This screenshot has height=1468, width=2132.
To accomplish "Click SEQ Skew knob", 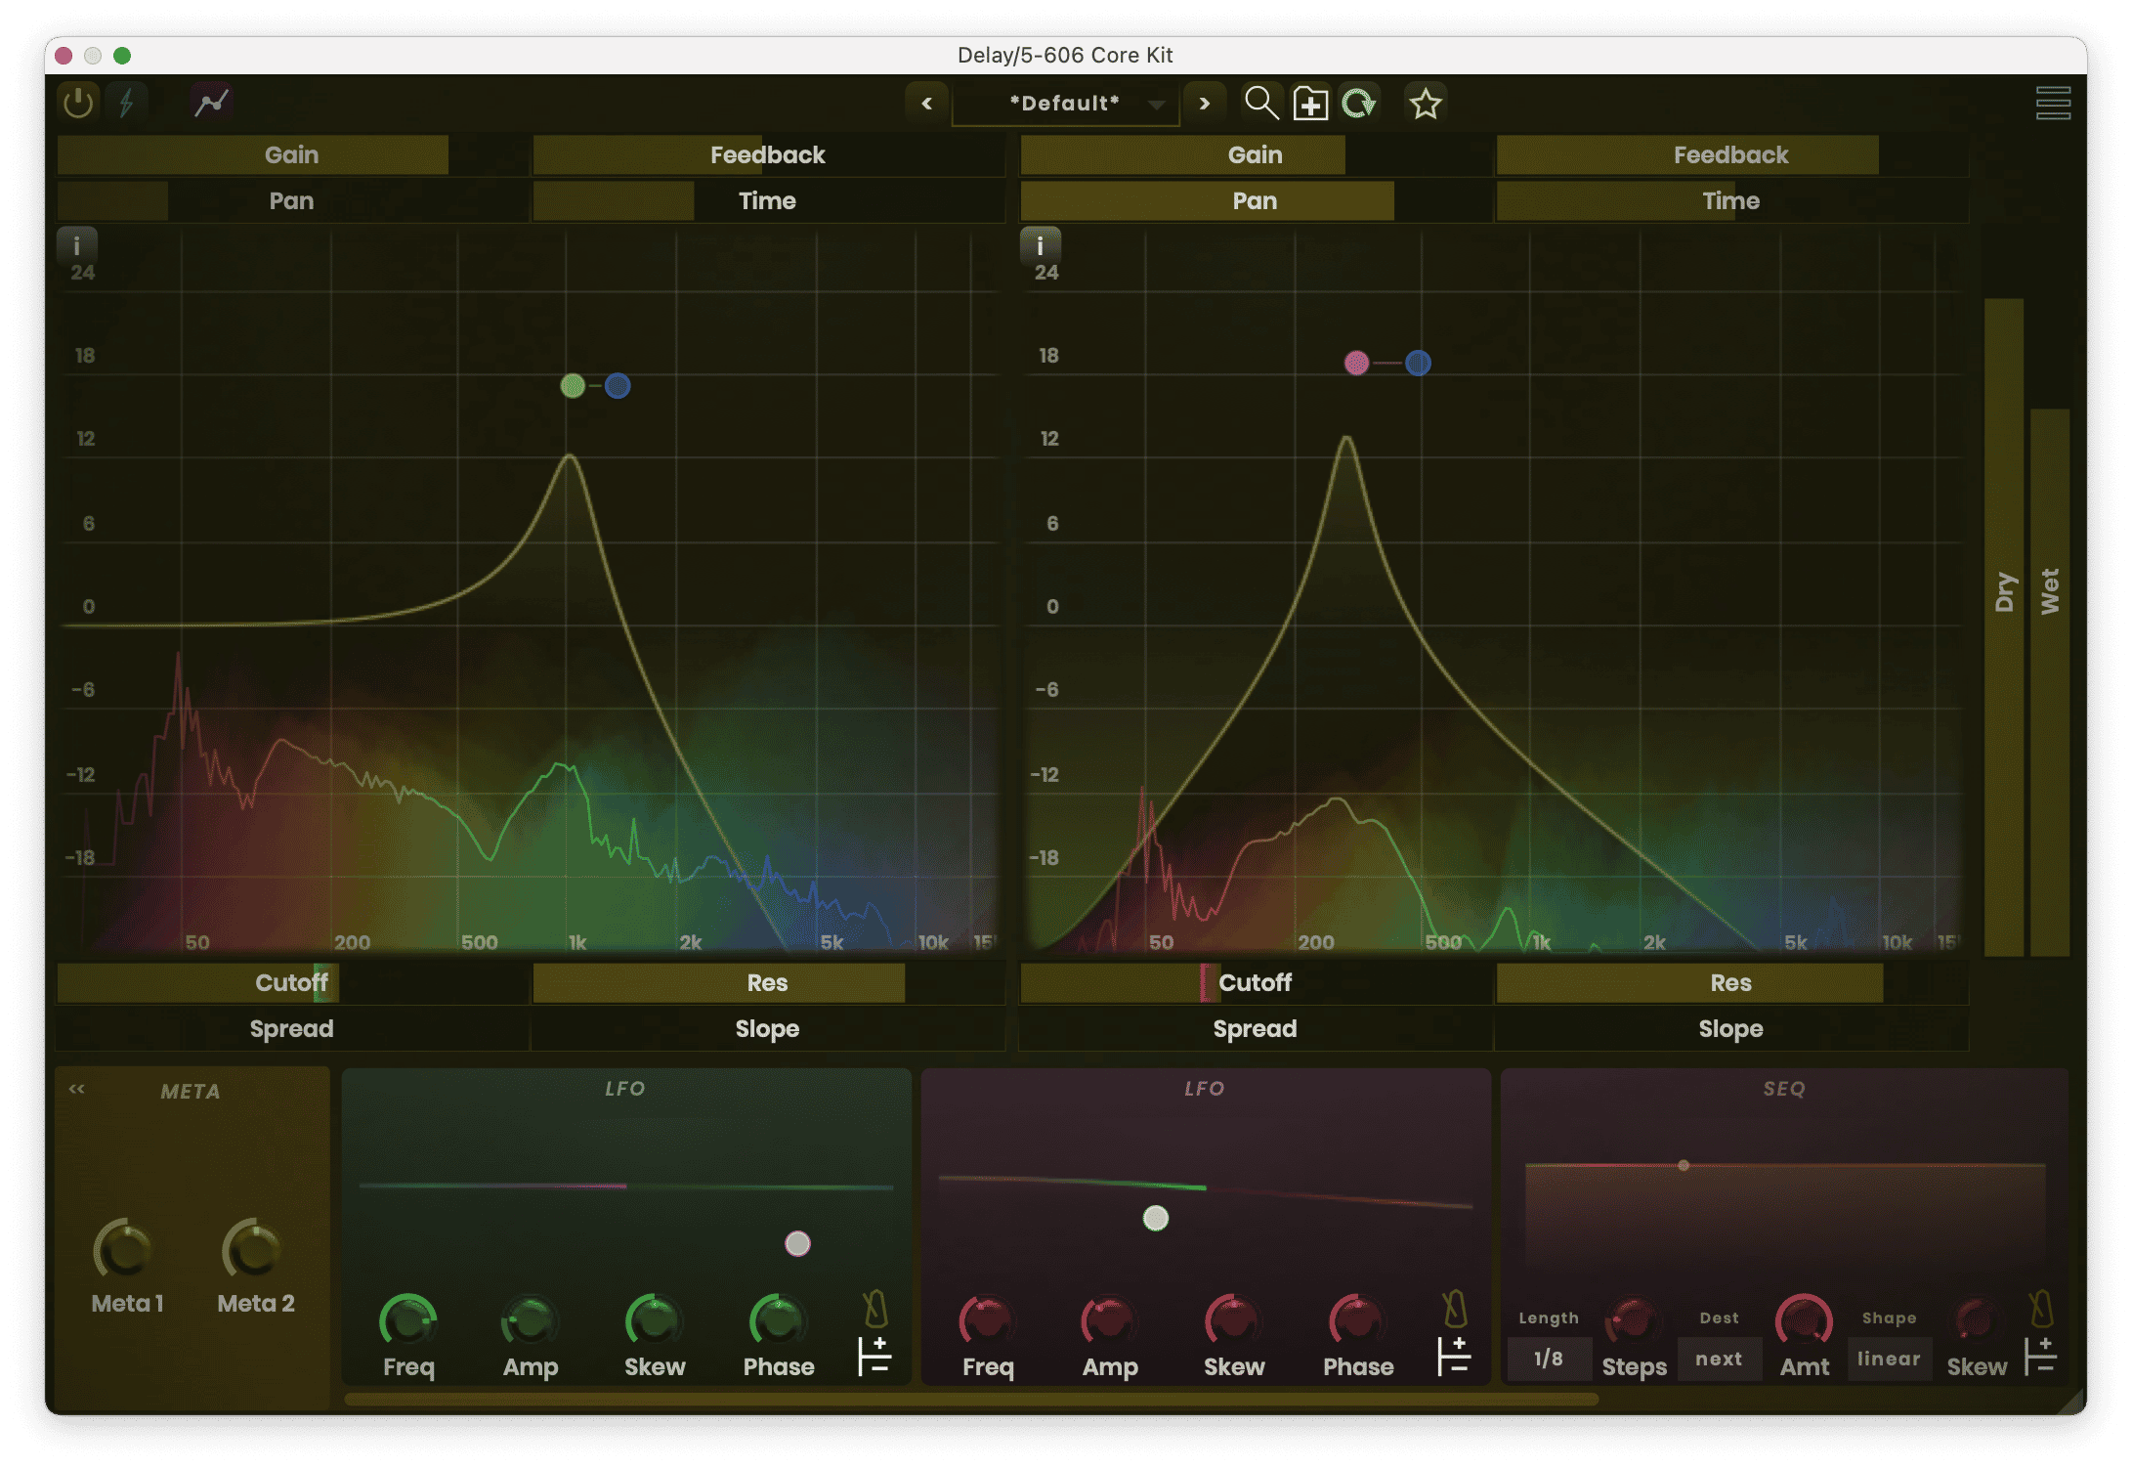I will point(1976,1321).
